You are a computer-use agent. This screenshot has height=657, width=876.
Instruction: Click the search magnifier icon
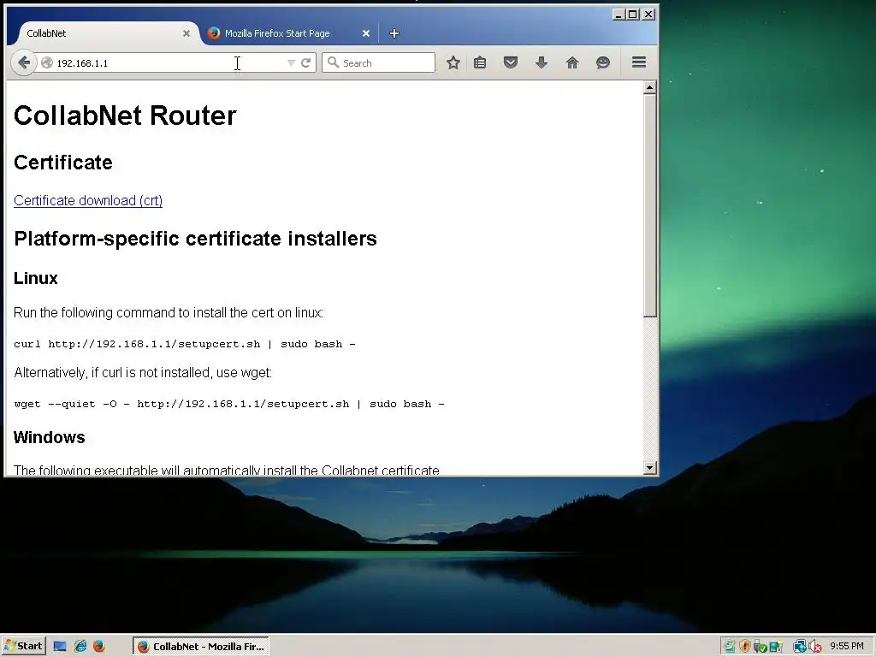[x=334, y=62]
